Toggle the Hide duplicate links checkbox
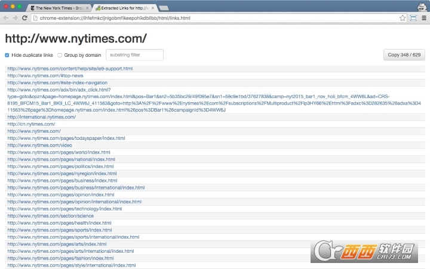Image resolution: width=430 pixels, height=269 pixels. (x=7, y=55)
